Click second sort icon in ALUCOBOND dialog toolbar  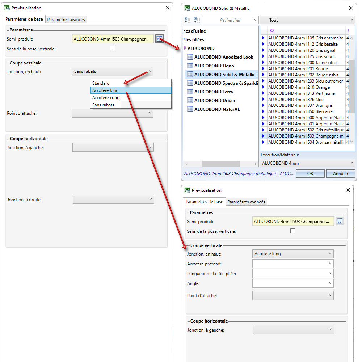(x=197, y=20)
